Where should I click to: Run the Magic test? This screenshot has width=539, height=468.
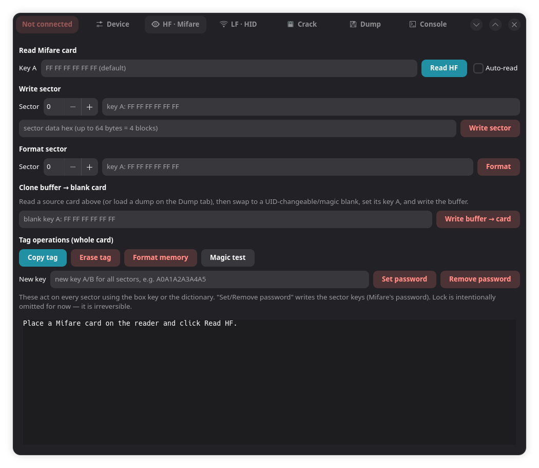[228, 258]
